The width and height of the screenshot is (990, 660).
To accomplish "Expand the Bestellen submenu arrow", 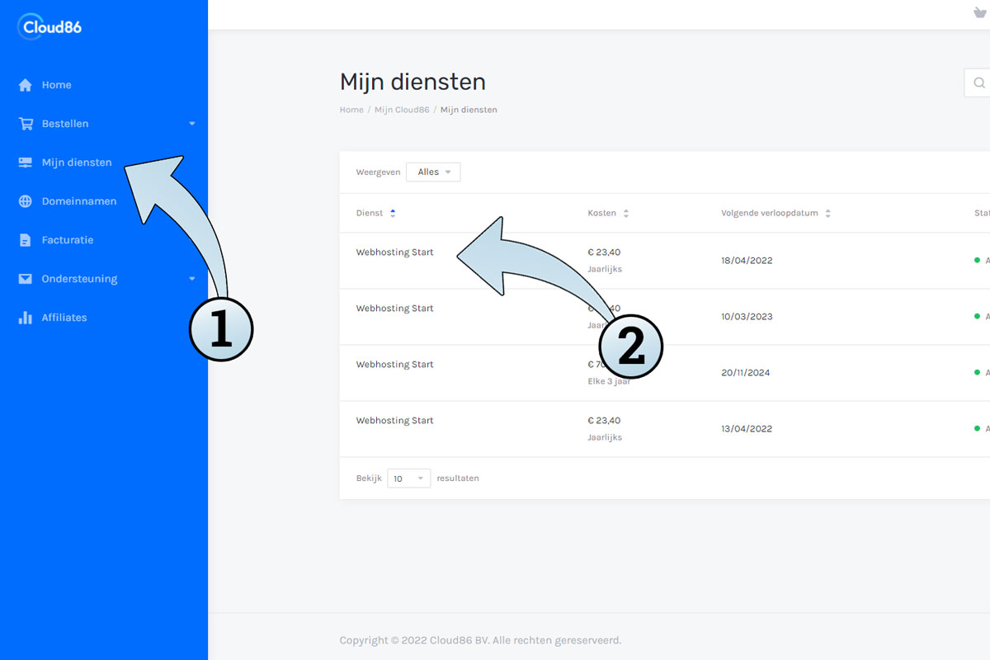I will (x=192, y=124).
